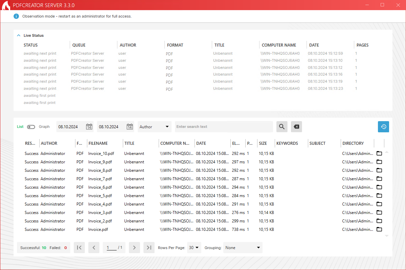Select Invoice_3.pdf filename cell
This screenshot has height=270, width=406.
100,213
